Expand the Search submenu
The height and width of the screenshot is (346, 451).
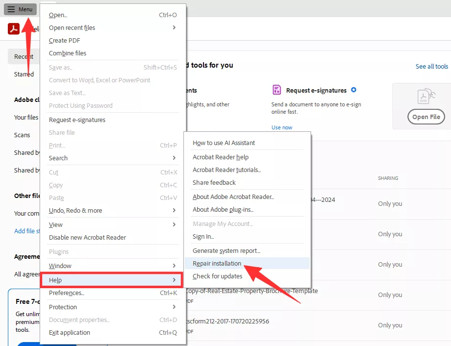pyautogui.click(x=58, y=158)
